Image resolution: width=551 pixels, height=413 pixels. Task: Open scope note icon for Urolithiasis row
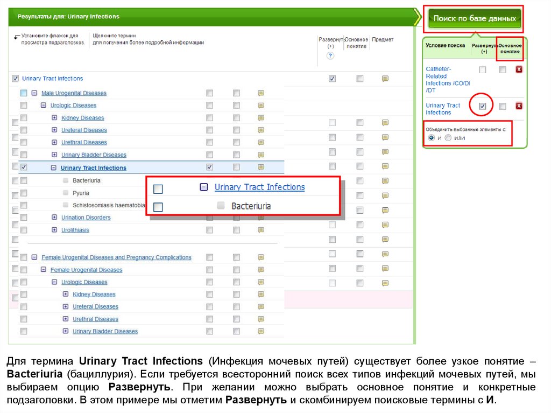pyautogui.click(x=261, y=230)
